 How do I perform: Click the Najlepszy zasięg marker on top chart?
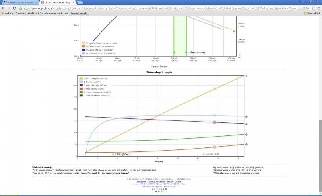[x=186, y=52]
